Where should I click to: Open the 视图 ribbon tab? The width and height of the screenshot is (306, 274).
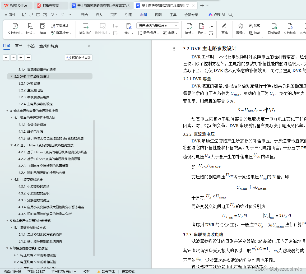pos(158,15)
